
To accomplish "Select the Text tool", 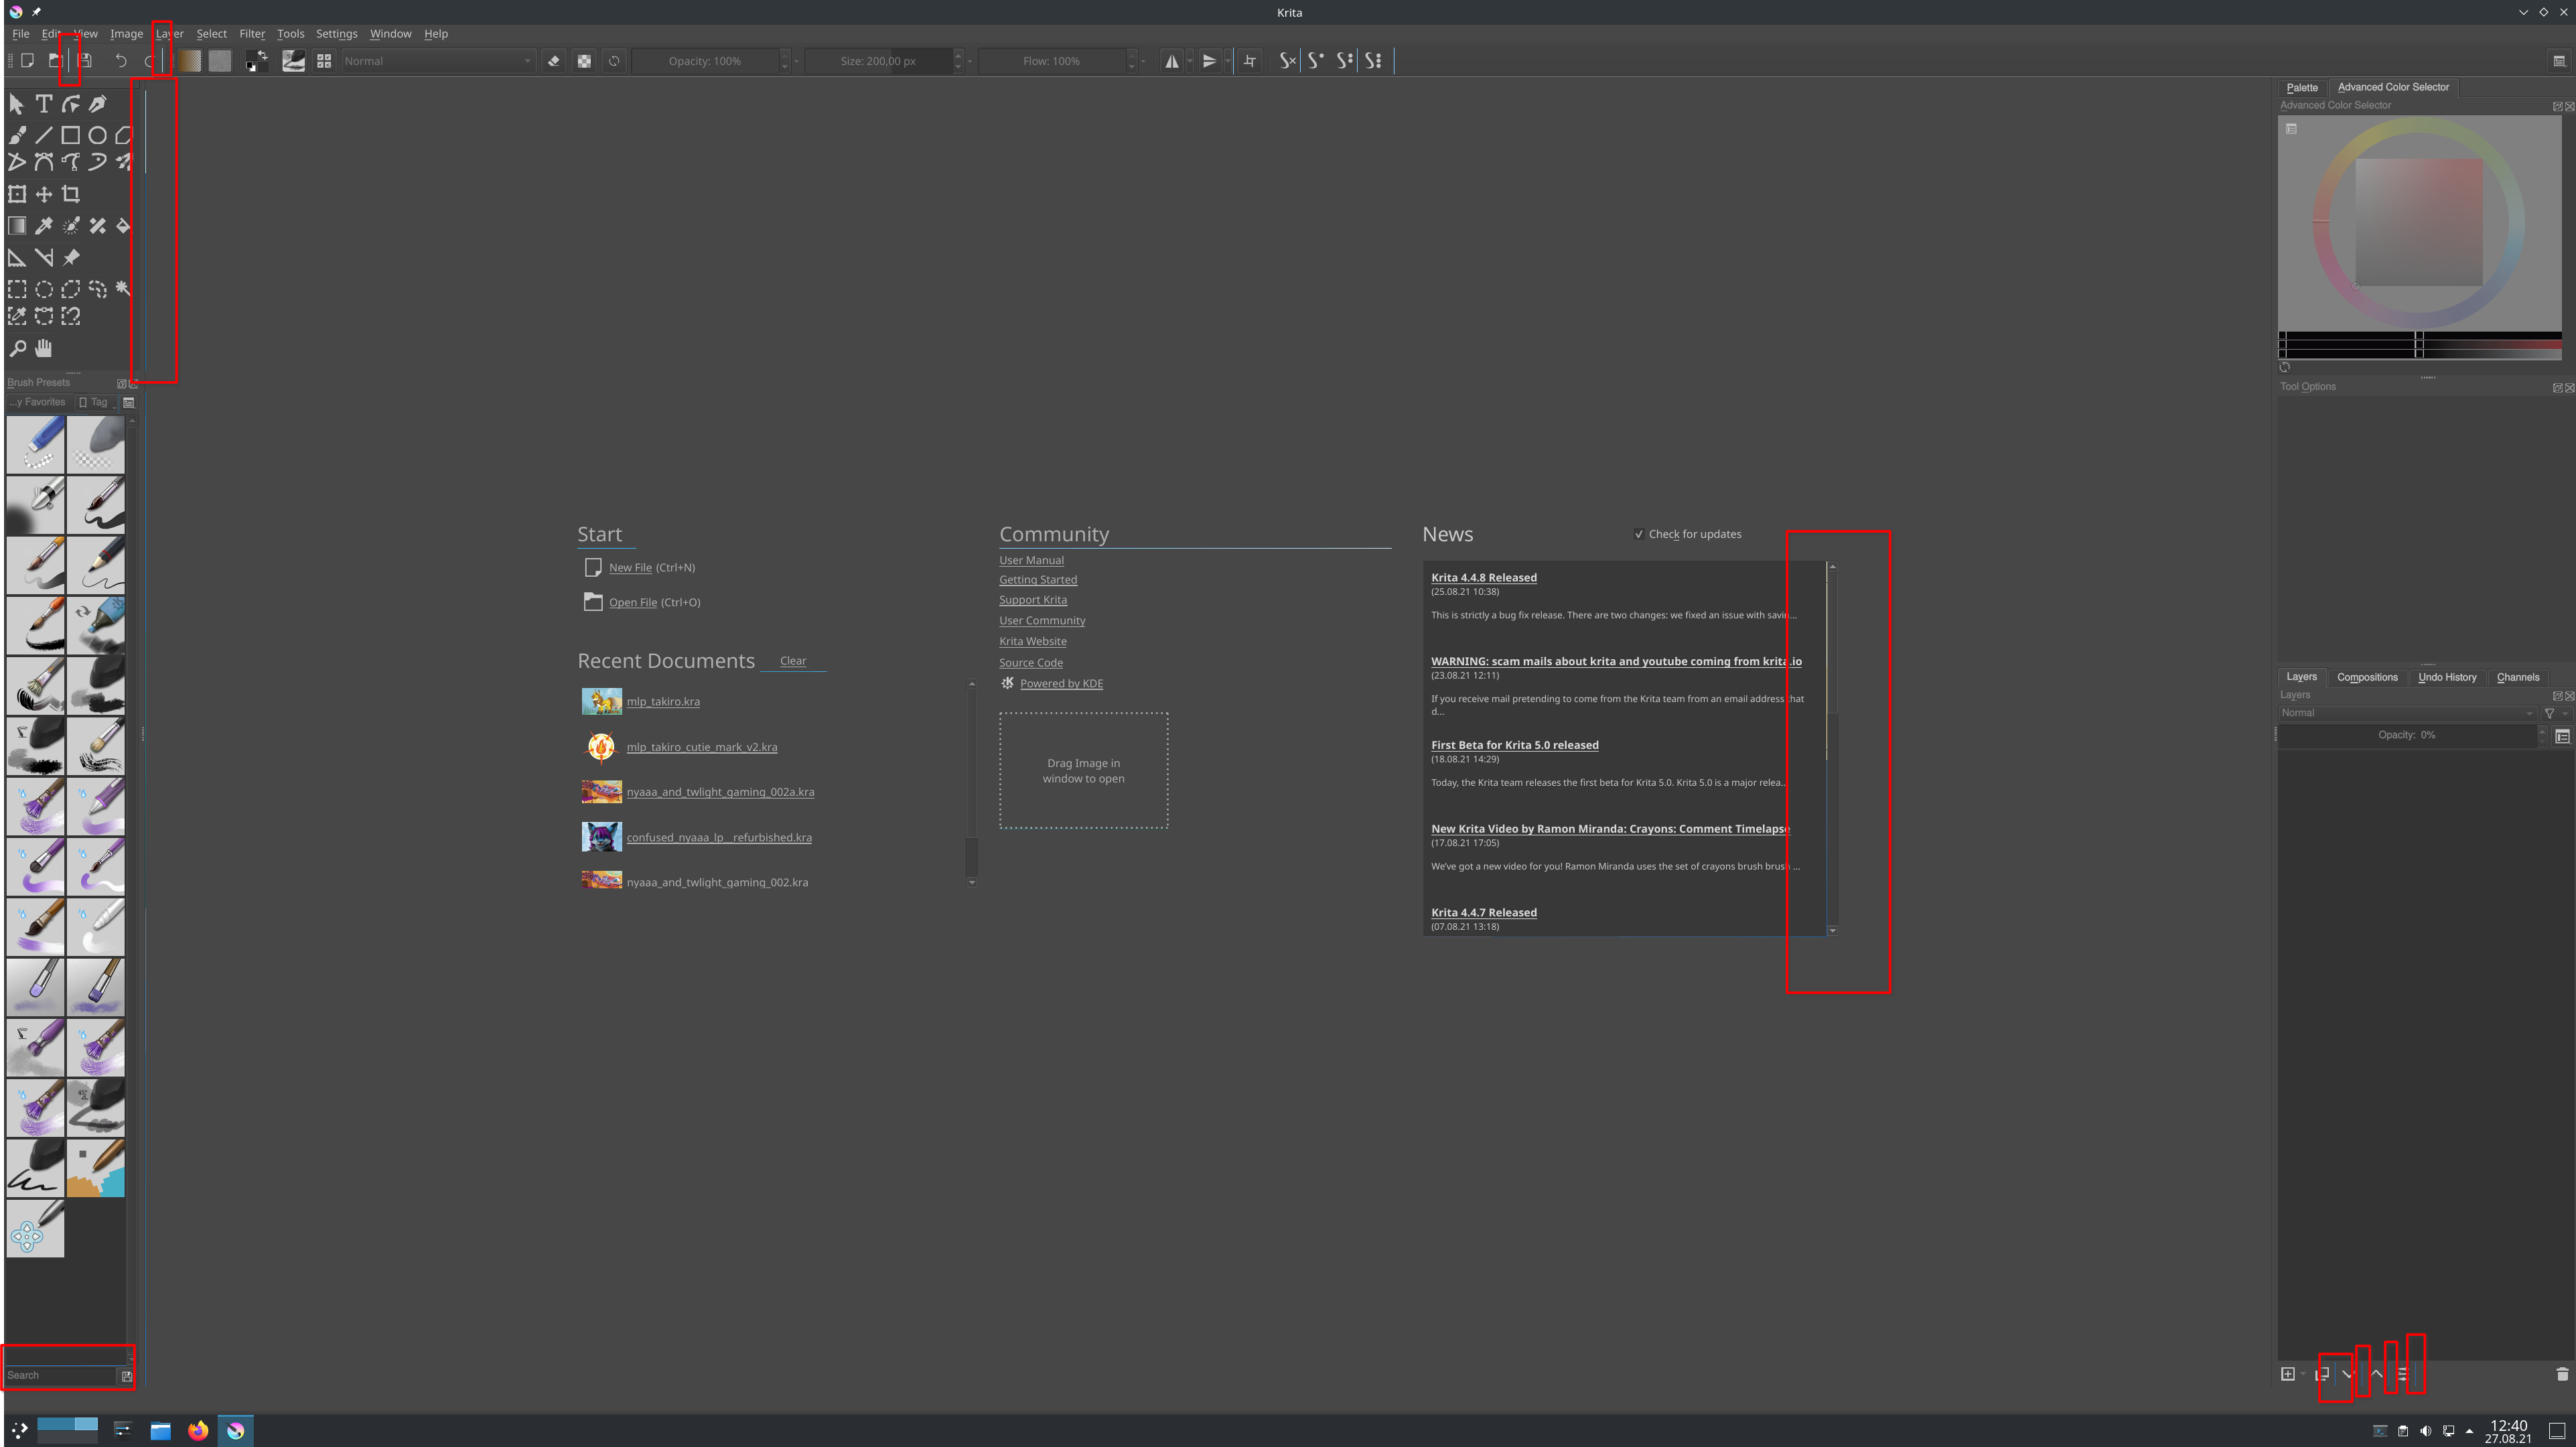I will point(44,104).
